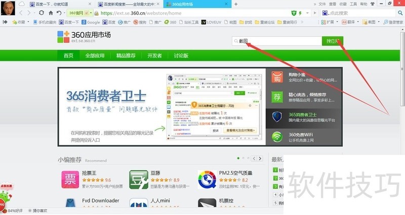
Task: Click the 360免费WiFi green icon
Action: (276, 136)
